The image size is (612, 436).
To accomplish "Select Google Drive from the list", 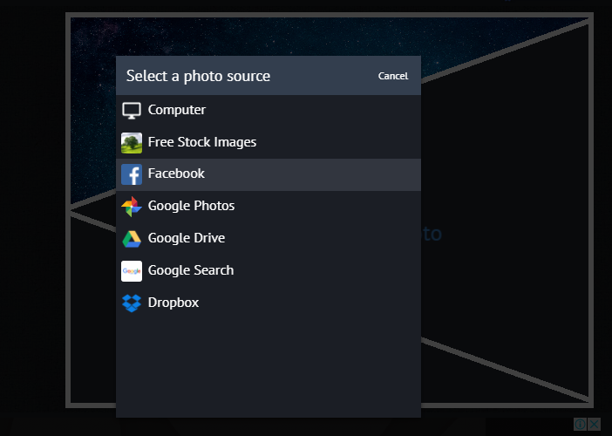I will tap(269, 239).
